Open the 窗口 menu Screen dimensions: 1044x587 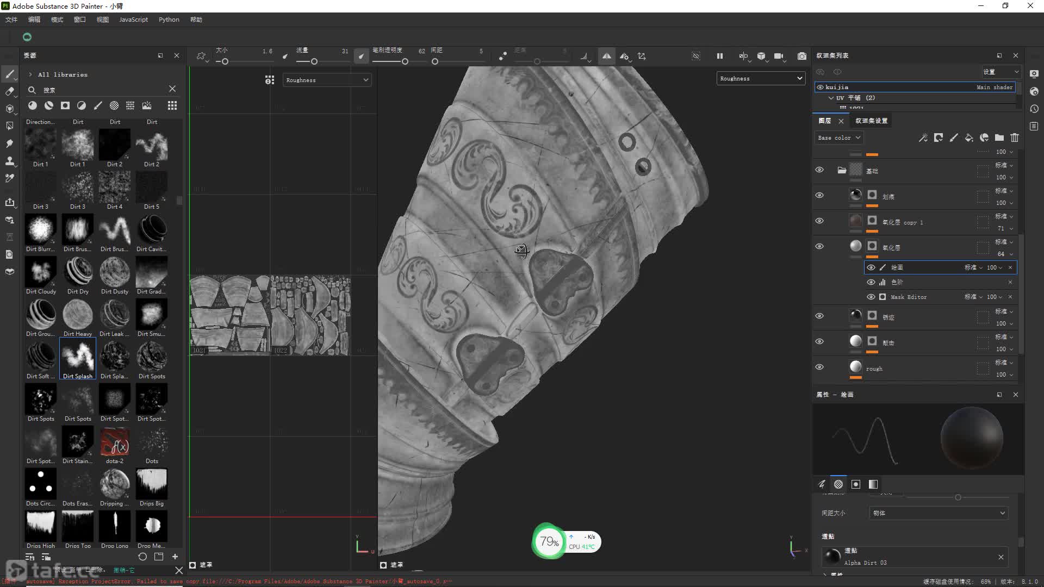80,20
